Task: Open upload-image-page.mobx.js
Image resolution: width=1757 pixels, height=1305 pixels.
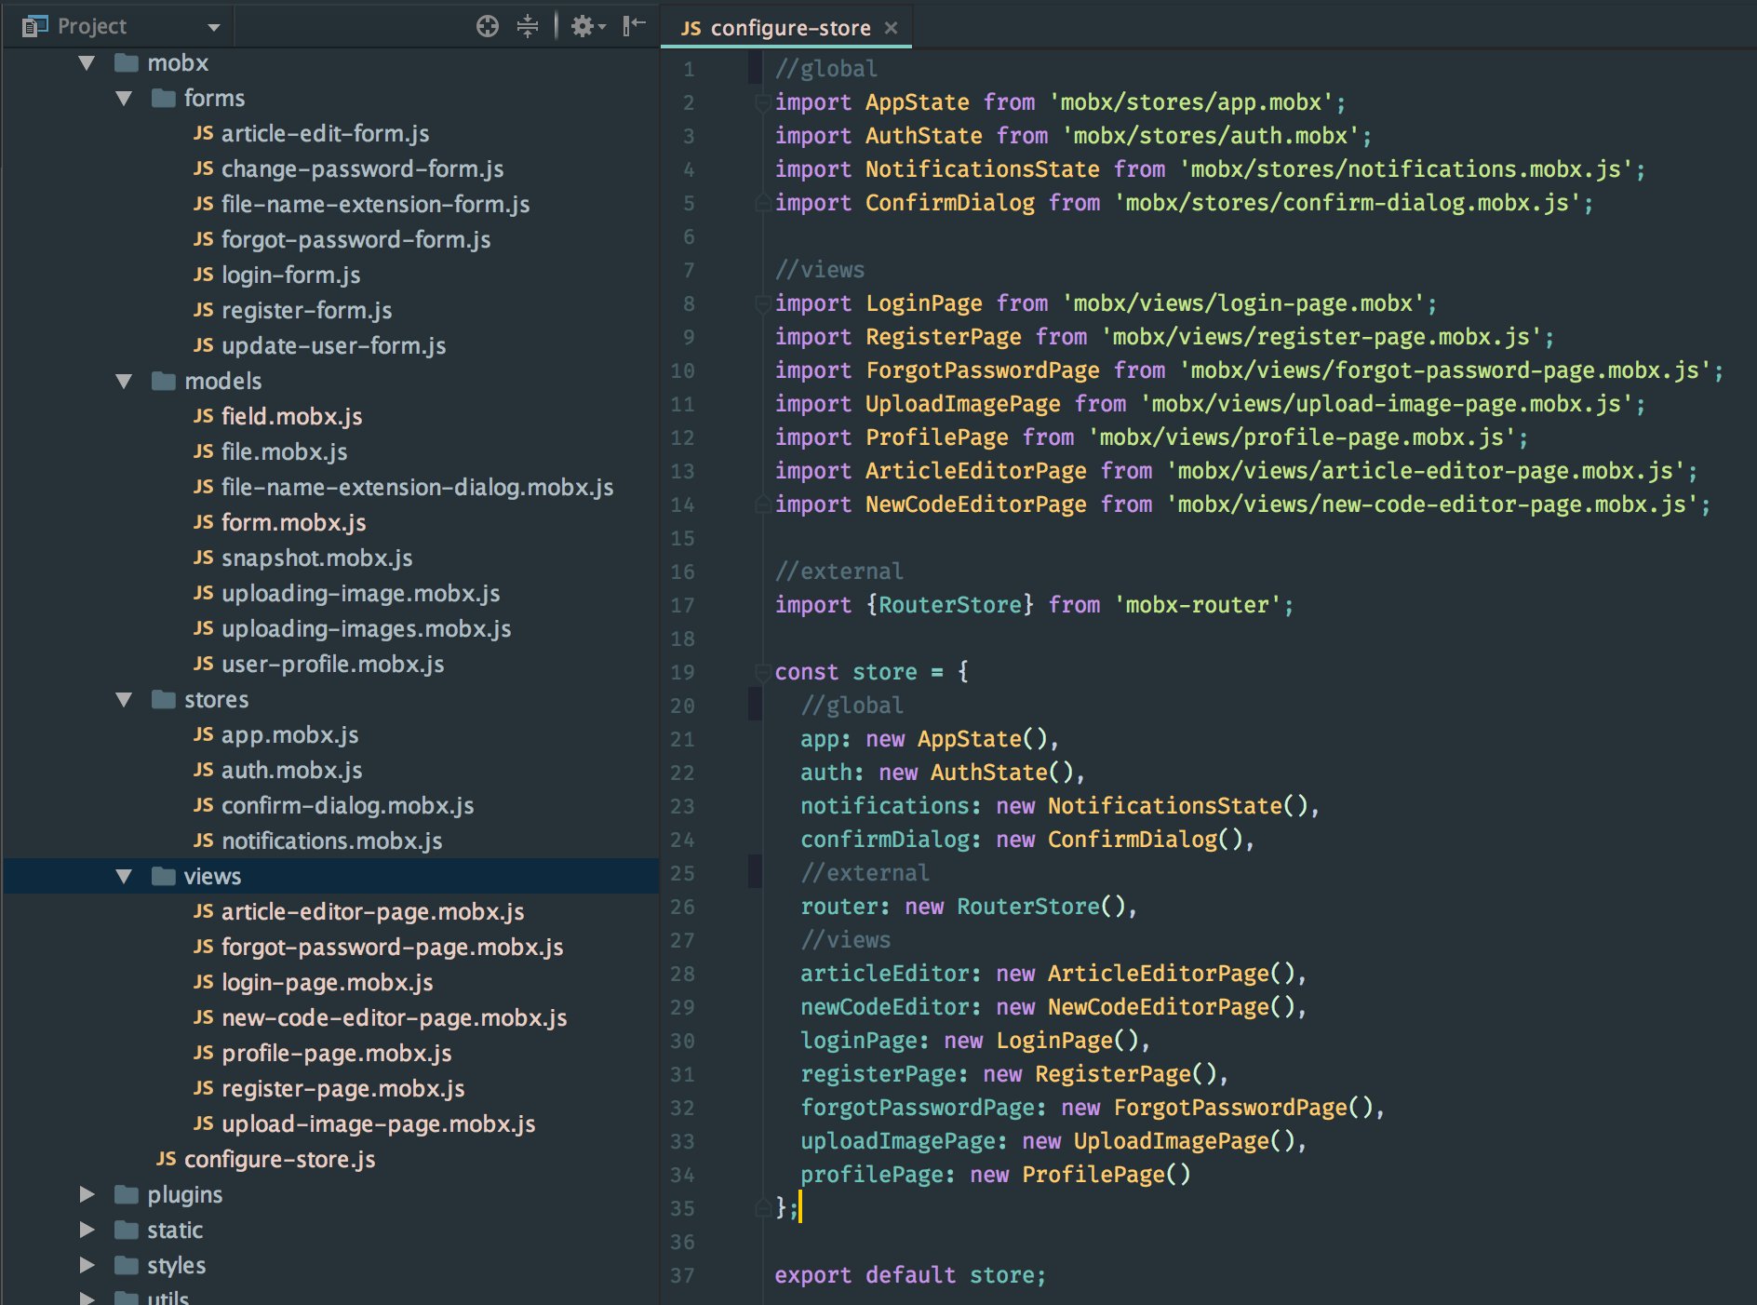Action: (378, 1123)
